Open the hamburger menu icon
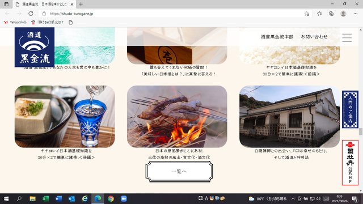Screen dimensions: 363x204 (x=347, y=38)
